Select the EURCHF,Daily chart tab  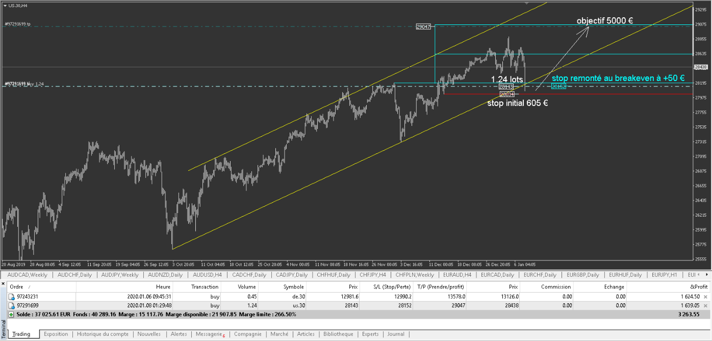(x=541, y=275)
